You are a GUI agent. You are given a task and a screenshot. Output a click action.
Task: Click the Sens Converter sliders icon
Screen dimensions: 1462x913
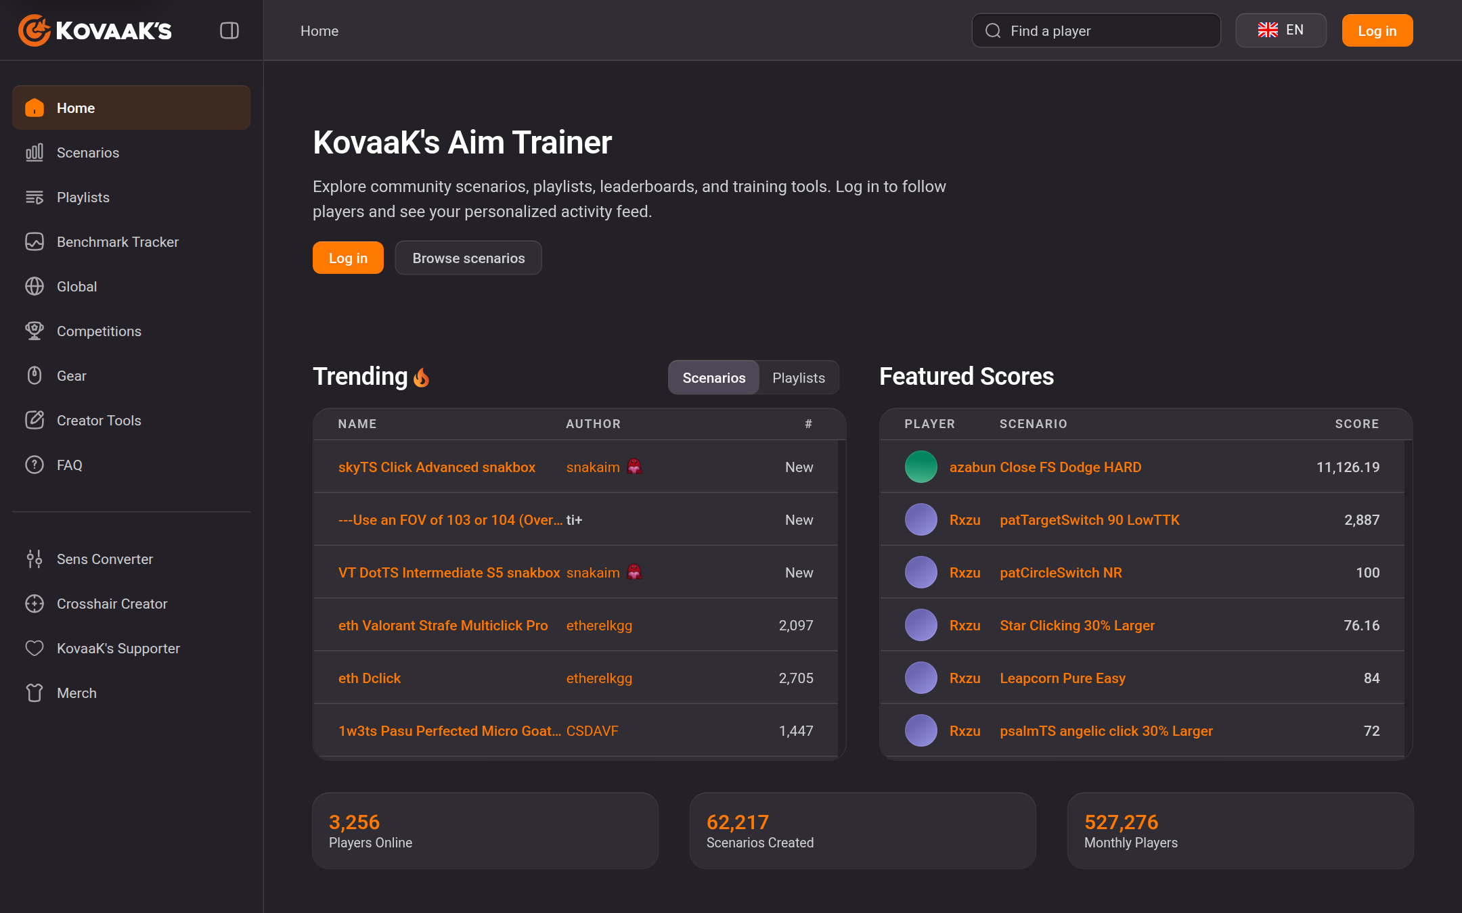(x=35, y=559)
